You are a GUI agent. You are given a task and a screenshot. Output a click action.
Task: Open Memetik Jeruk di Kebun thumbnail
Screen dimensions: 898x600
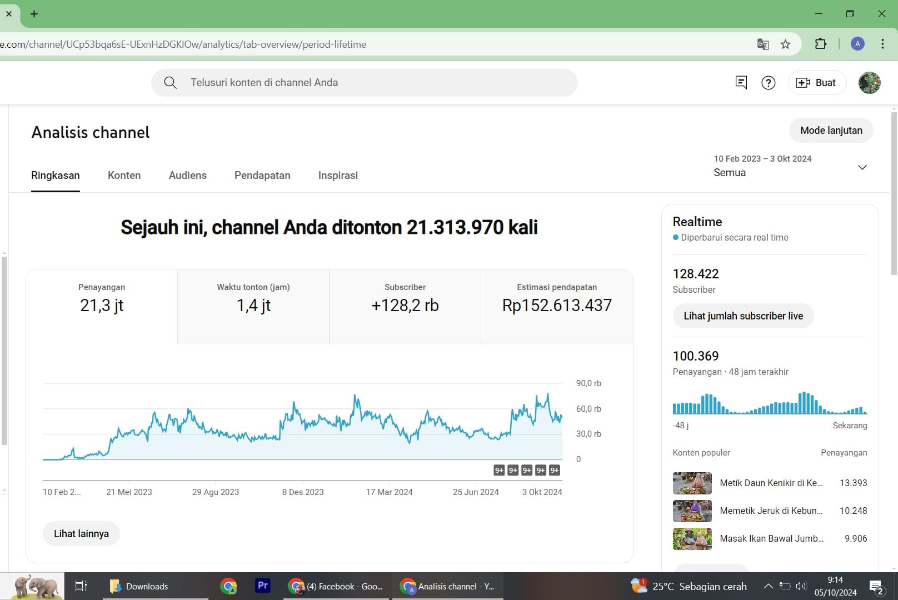pos(692,511)
